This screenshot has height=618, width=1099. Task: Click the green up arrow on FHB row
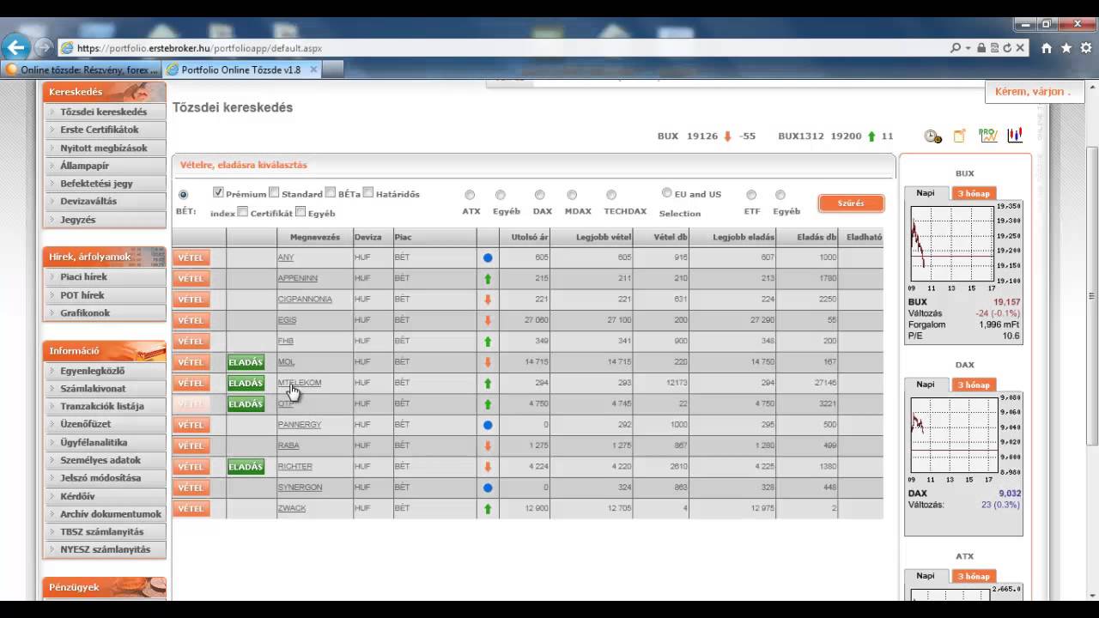488,341
